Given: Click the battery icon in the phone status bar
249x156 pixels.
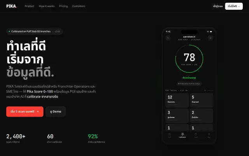Looking at the screenshot, I should pos(211,32).
